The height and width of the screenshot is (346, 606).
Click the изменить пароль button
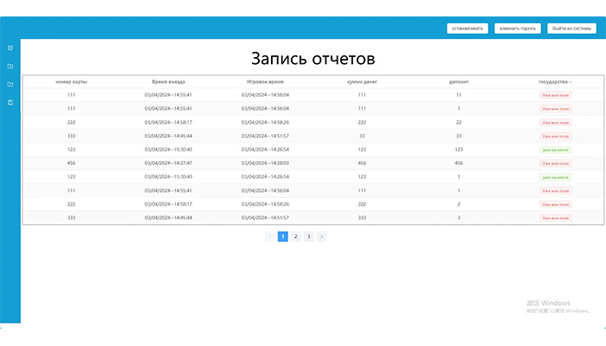[x=518, y=29]
